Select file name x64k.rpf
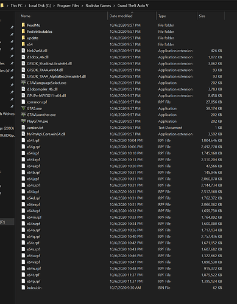The width and height of the screenshot is (237, 304). [x=34, y=159]
